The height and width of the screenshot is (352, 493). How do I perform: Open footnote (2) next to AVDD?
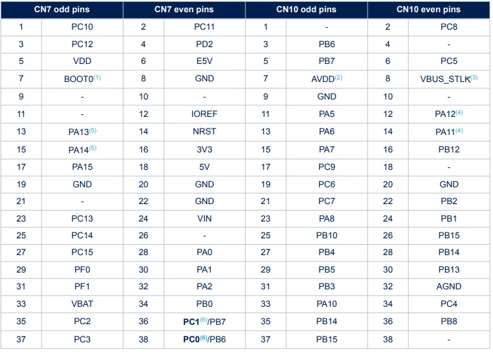(338, 78)
